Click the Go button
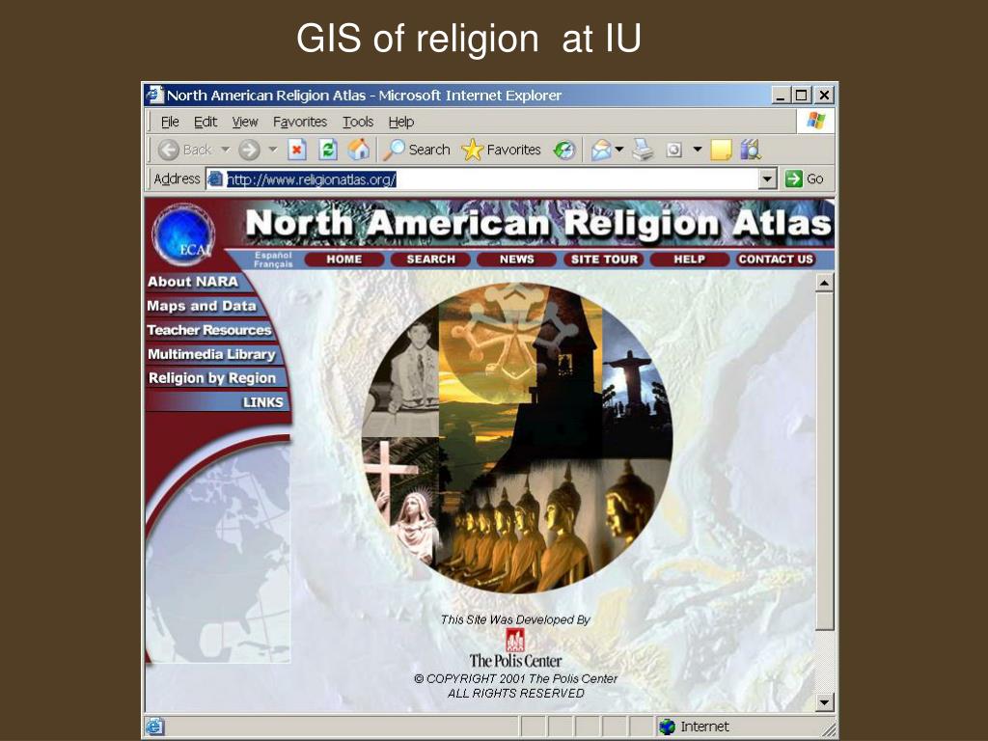Image resolution: width=988 pixels, height=741 pixels. tap(805, 178)
